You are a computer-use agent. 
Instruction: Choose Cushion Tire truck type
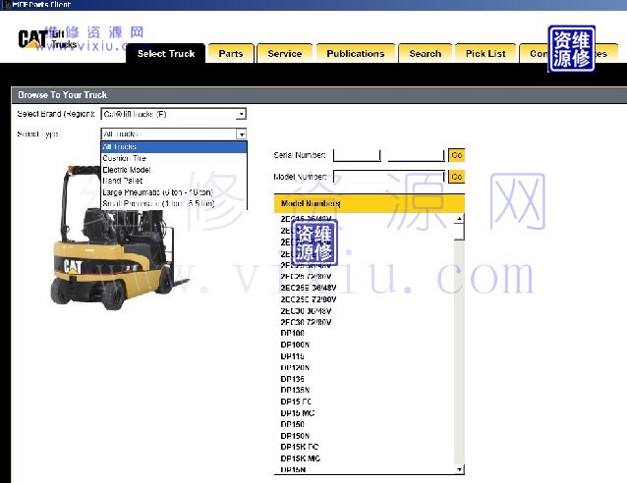(174, 158)
